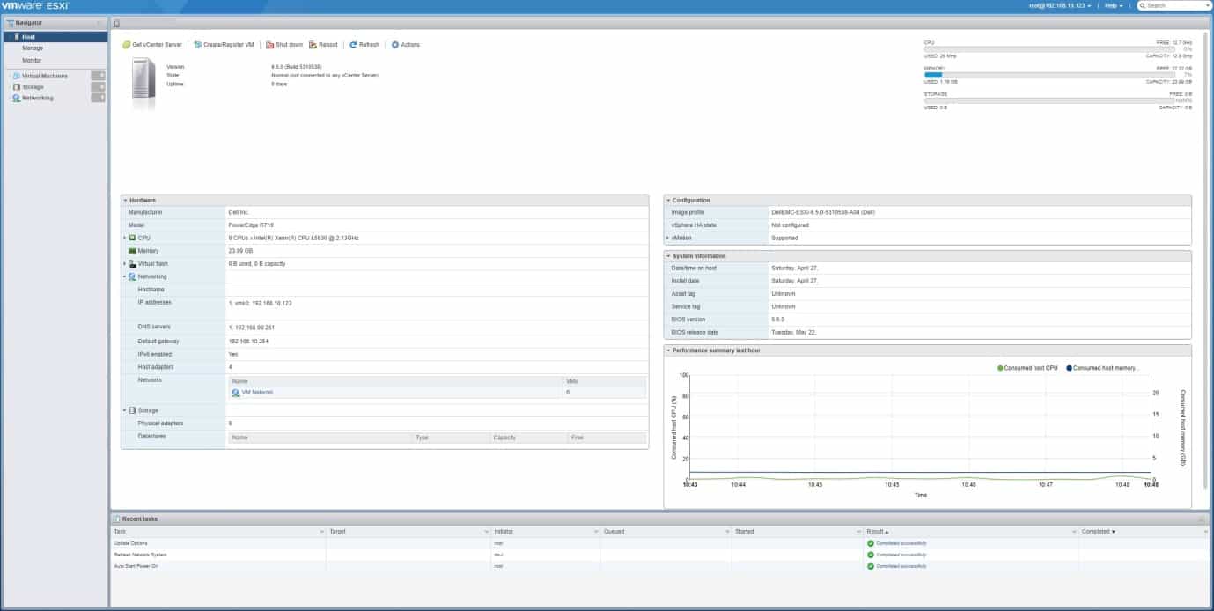Collapse the Storage section in Hardware
The image size is (1214, 611).
coord(125,410)
